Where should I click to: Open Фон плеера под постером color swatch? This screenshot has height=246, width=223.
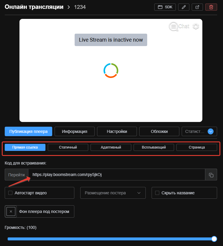pyautogui.click(x=11, y=211)
